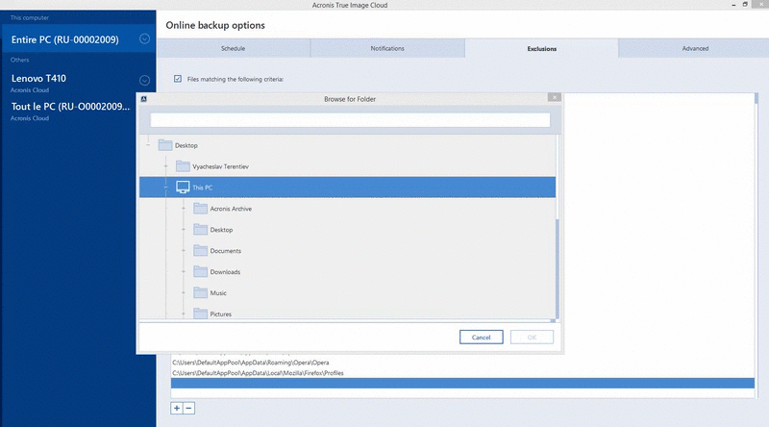Switch to the Schedule tab
769x427 pixels.
[x=233, y=49]
